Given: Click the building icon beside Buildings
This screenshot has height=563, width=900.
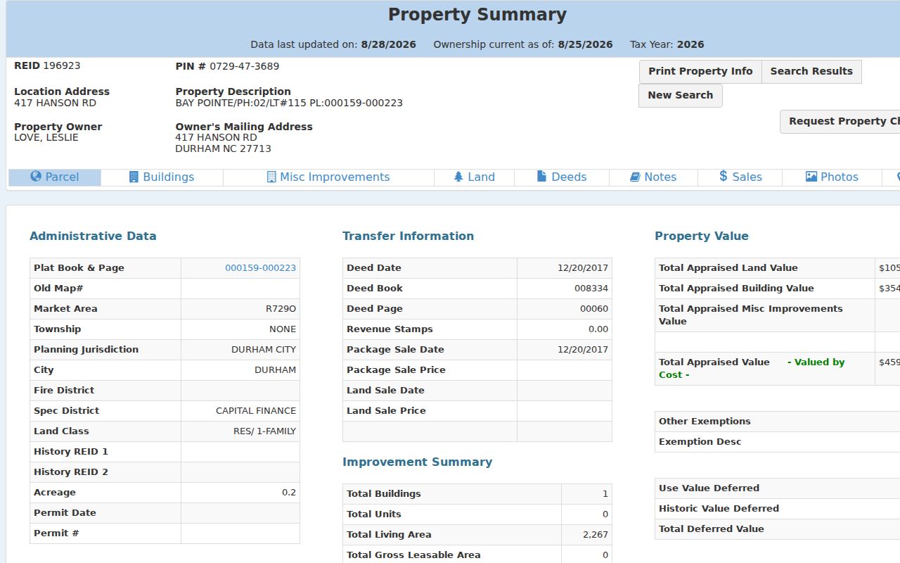Looking at the screenshot, I should (x=134, y=177).
